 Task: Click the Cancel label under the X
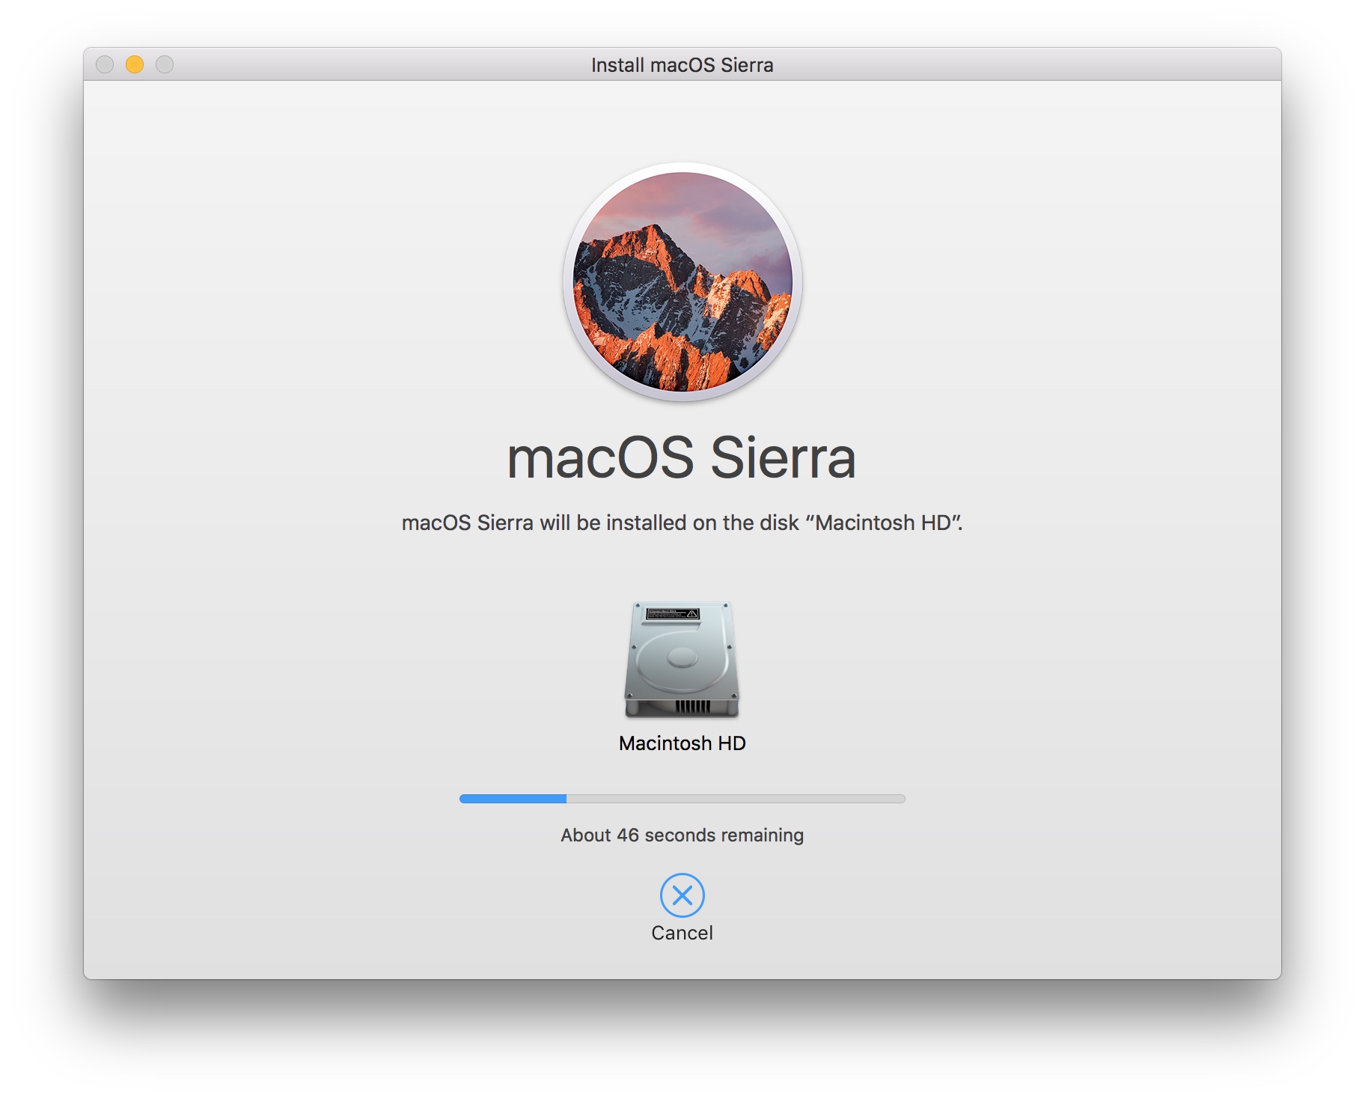click(682, 933)
